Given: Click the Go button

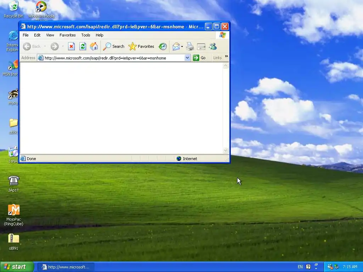Looking at the screenshot, I should point(199,58).
